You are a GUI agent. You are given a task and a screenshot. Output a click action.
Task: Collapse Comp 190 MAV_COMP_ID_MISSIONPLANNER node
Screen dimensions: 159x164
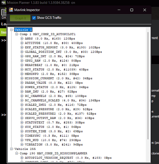pos(17,153)
